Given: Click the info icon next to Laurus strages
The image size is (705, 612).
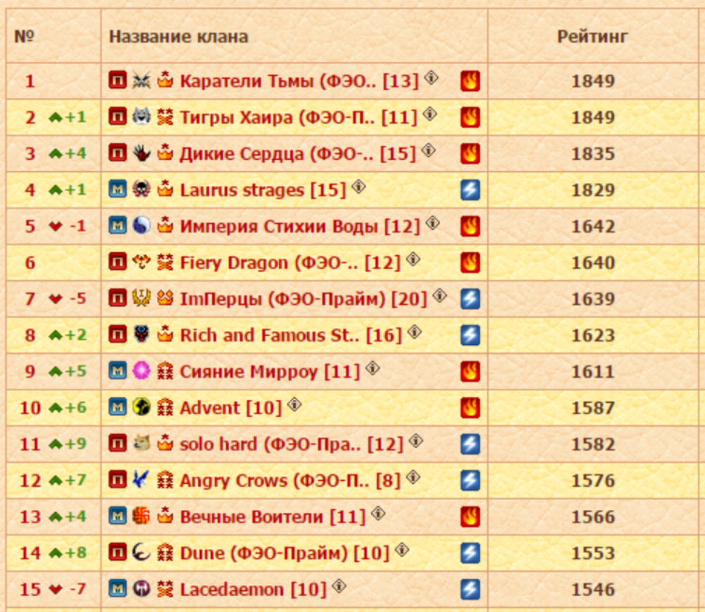Looking at the screenshot, I should point(359,187).
